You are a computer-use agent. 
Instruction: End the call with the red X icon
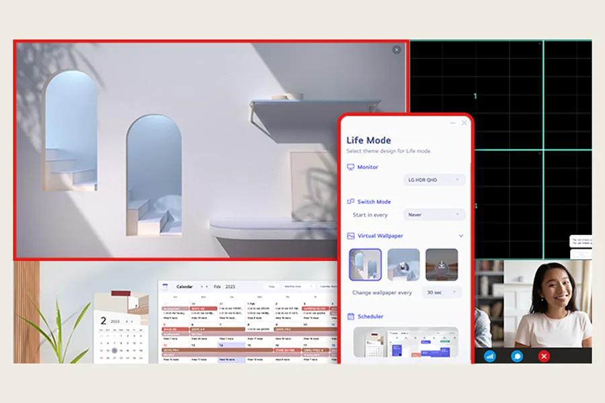click(x=543, y=357)
